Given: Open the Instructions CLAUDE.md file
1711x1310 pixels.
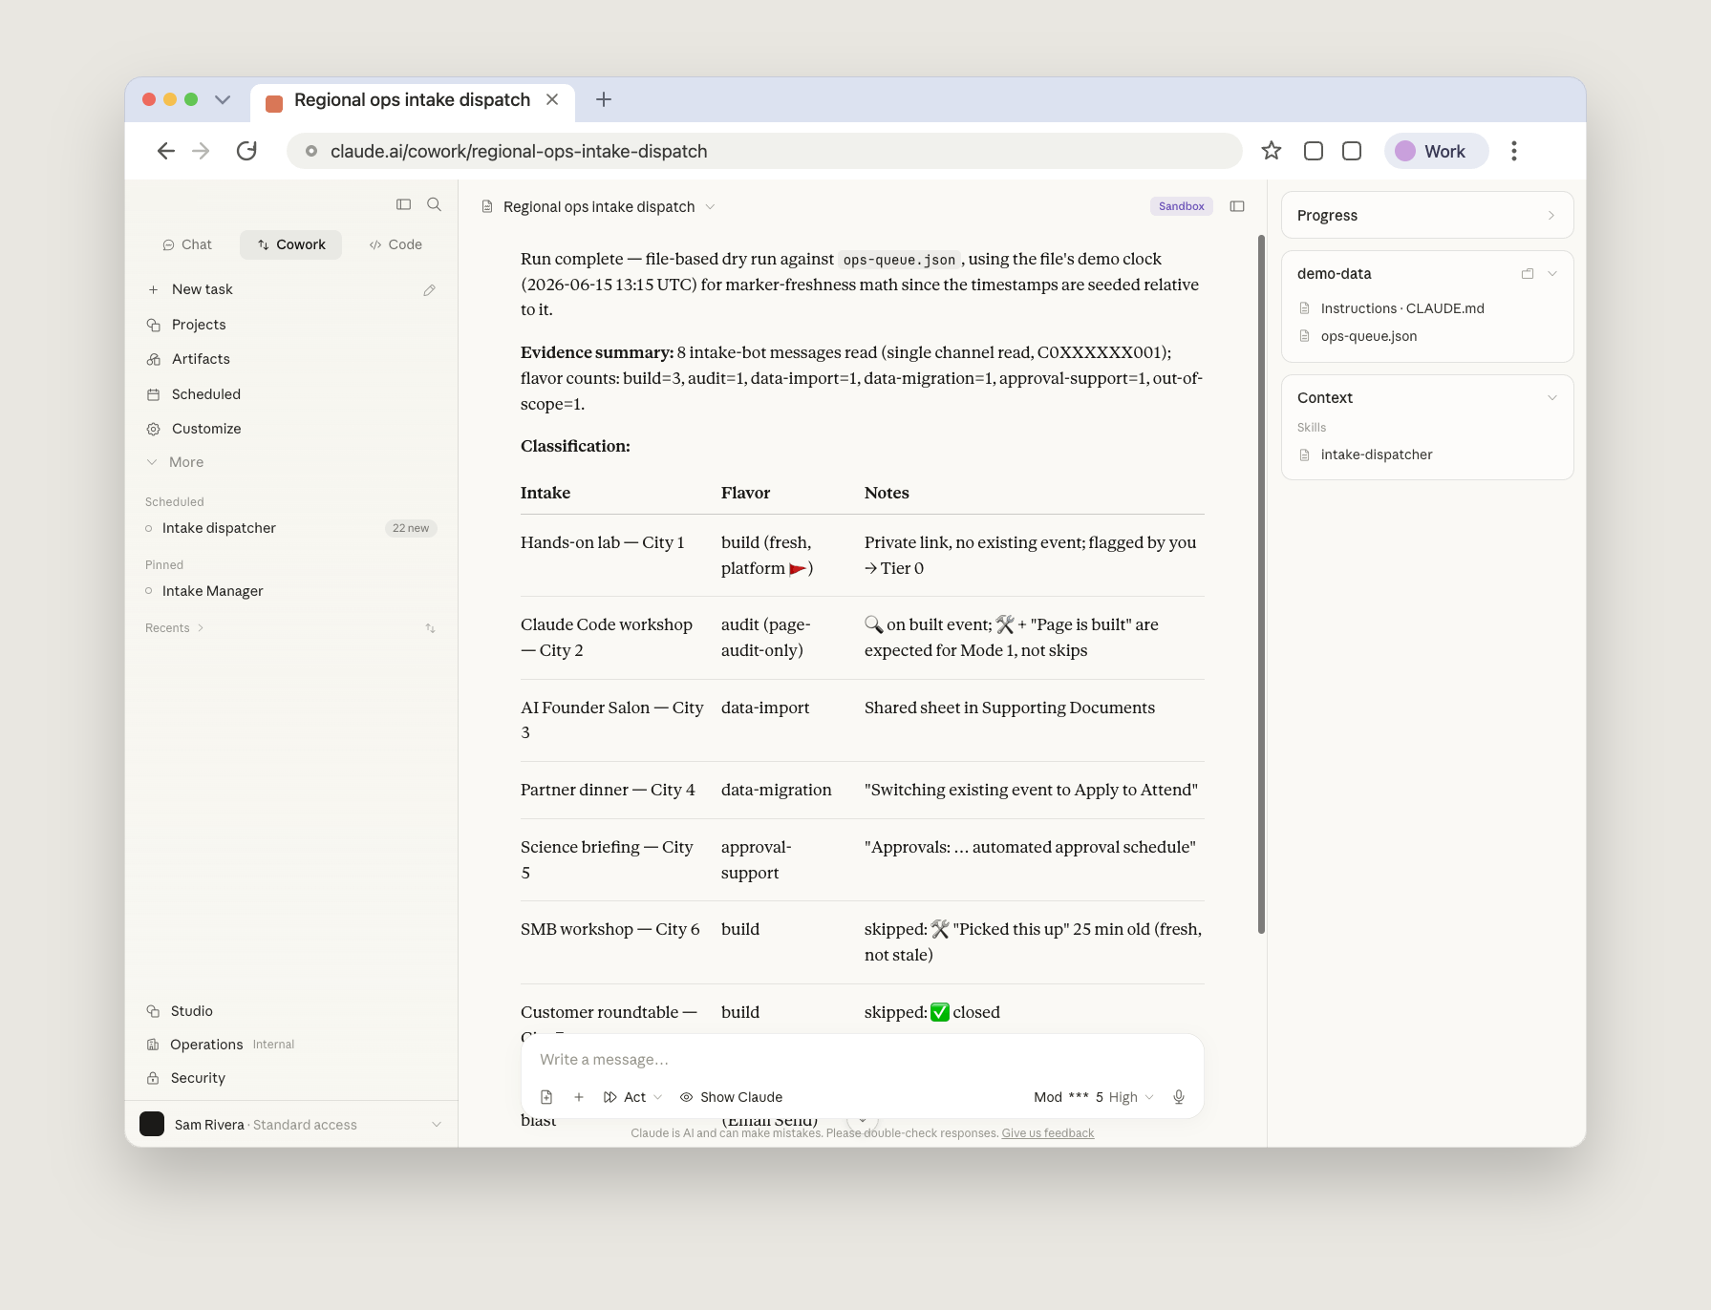Looking at the screenshot, I should (x=1402, y=308).
